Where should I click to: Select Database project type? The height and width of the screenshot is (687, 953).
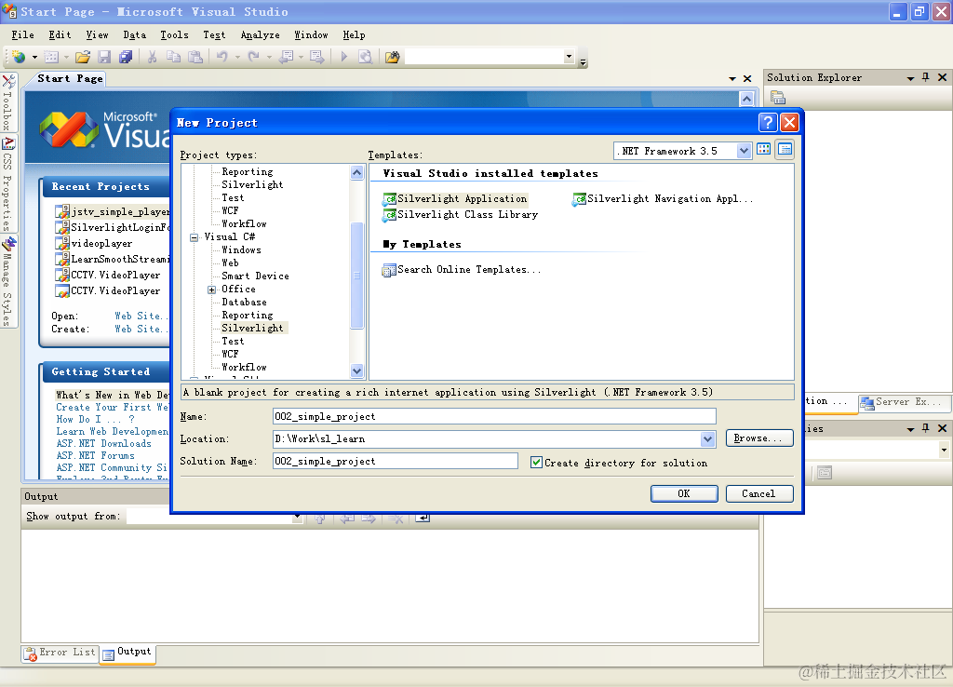[x=244, y=303]
